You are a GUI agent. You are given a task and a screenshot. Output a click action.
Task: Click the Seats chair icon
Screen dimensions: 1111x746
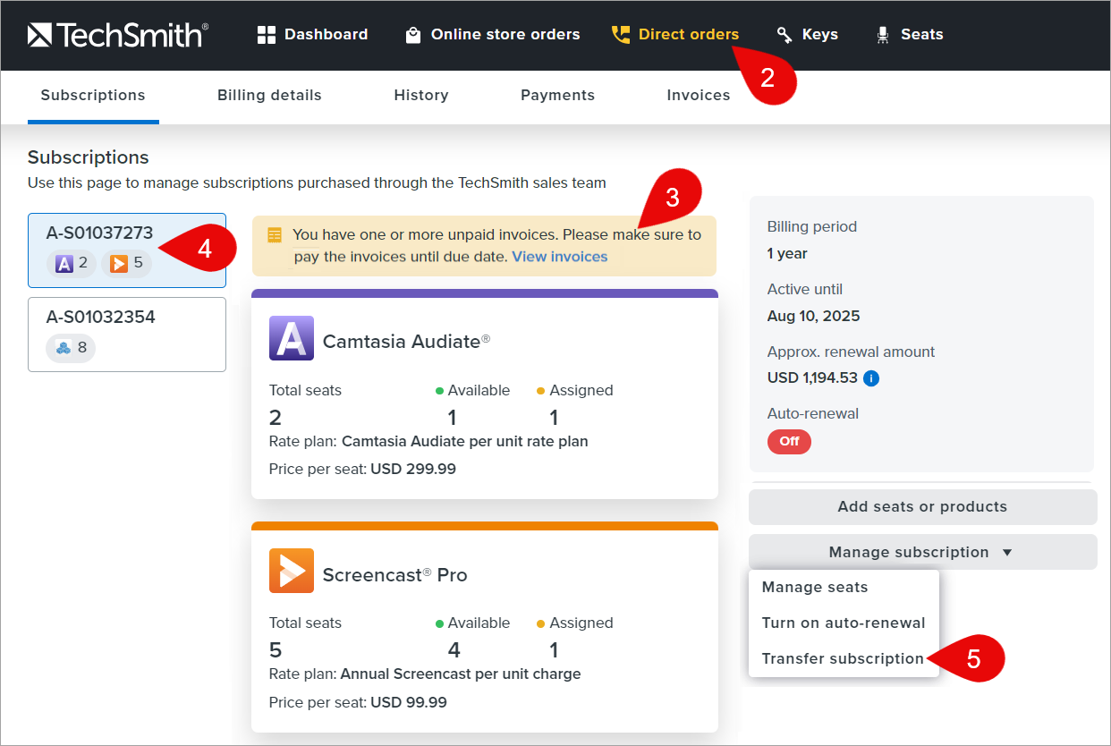[x=883, y=35]
